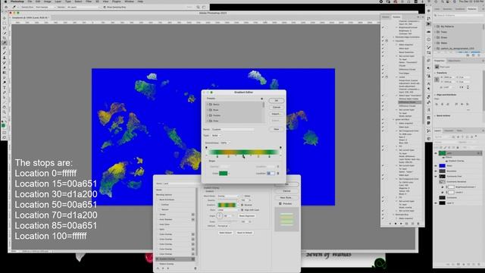Click New Style in Layer Style dialog
485x273 pixels.
[286, 197]
